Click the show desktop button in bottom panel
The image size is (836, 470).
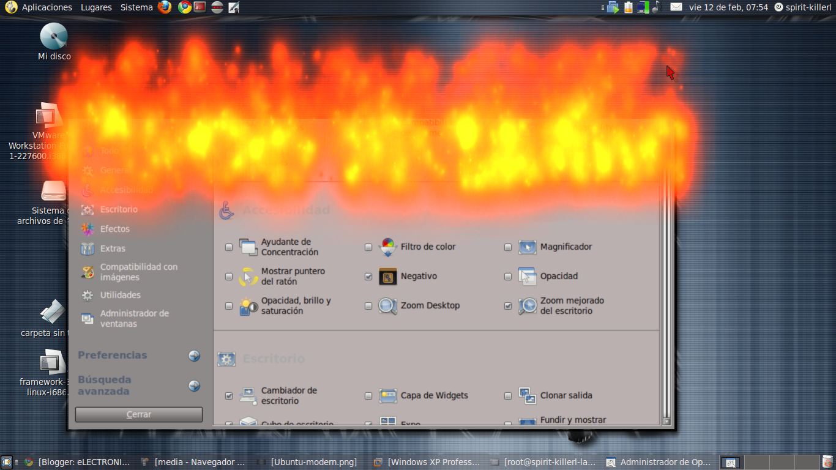(7, 462)
